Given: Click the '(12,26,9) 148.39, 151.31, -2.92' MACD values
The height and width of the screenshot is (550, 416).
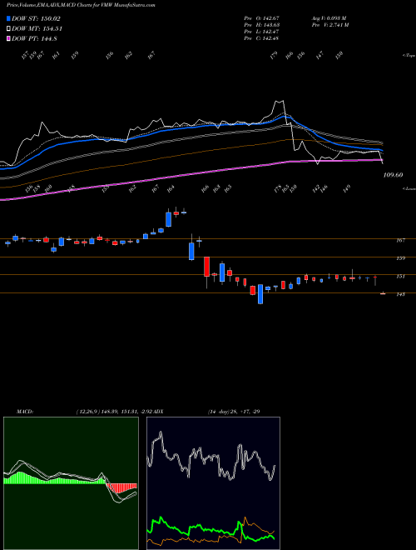Looking at the screenshot, I should point(114,411).
